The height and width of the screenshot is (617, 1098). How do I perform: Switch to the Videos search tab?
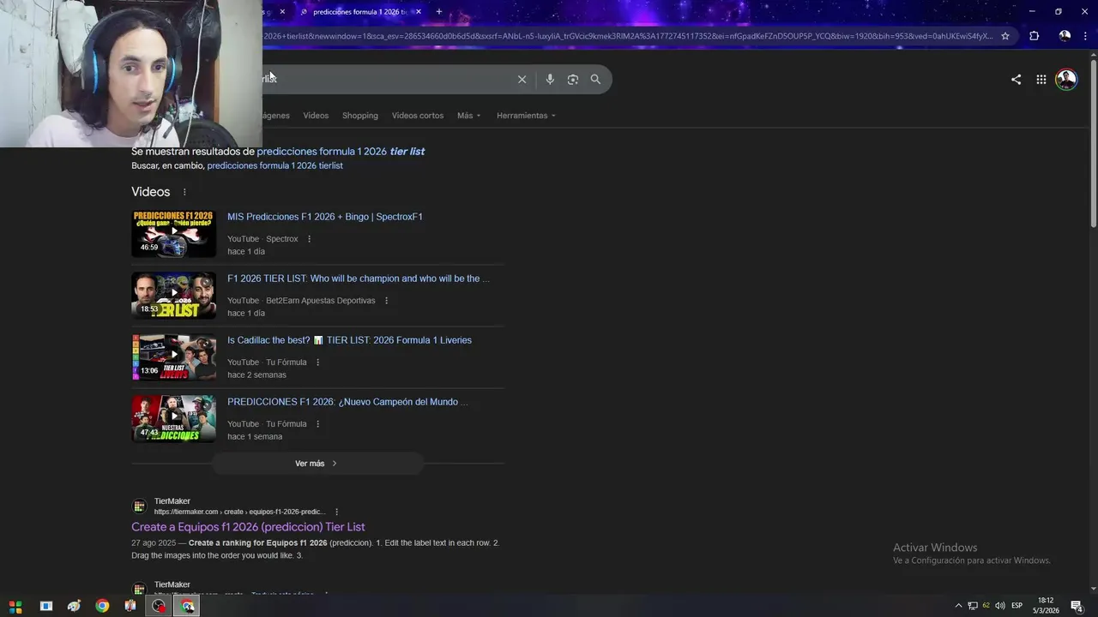coord(316,116)
